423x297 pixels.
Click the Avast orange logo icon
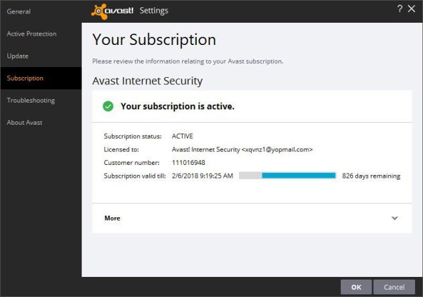(x=99, y=11)
